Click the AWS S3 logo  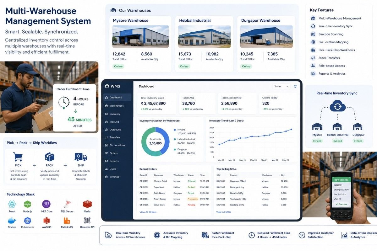coord(46,221)
